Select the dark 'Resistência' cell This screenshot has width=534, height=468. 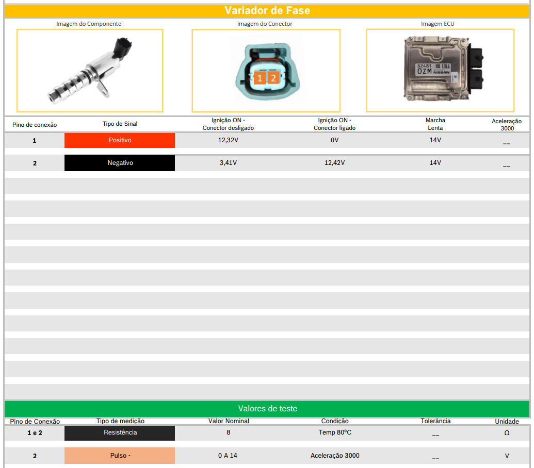click(120, 433)
